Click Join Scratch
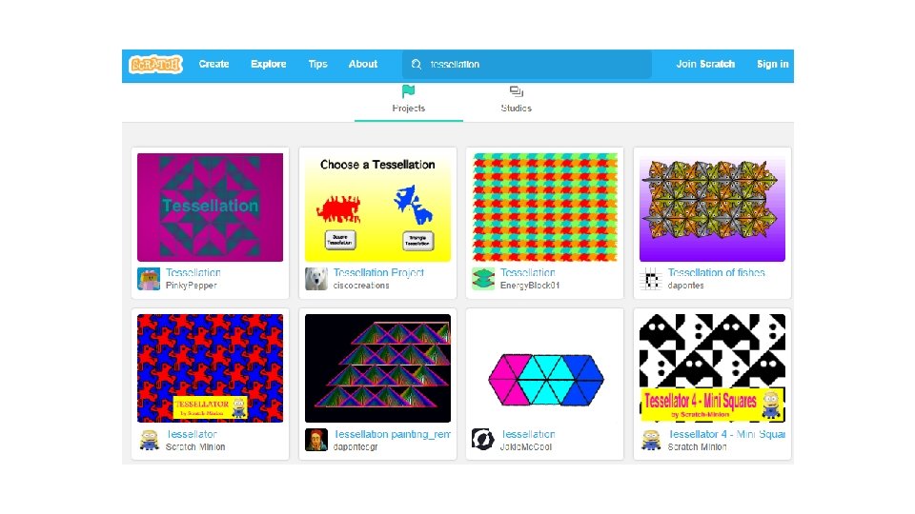Image resolution: width=915 pixels, height=514 pixels. tap(705, 64)
